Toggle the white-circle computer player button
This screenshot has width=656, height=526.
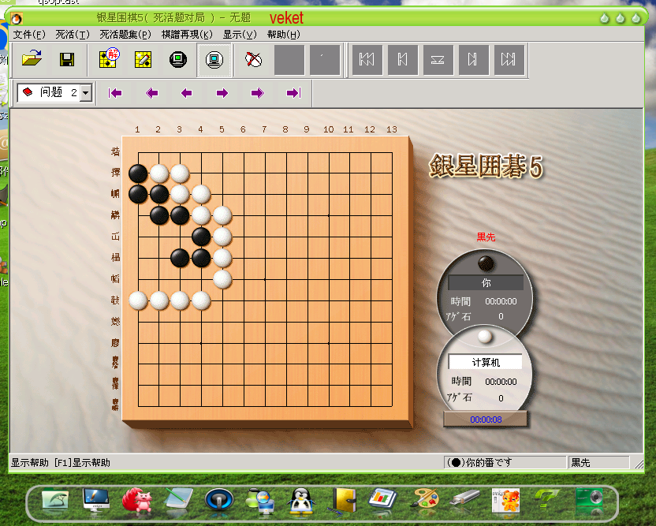coord(214,59)
